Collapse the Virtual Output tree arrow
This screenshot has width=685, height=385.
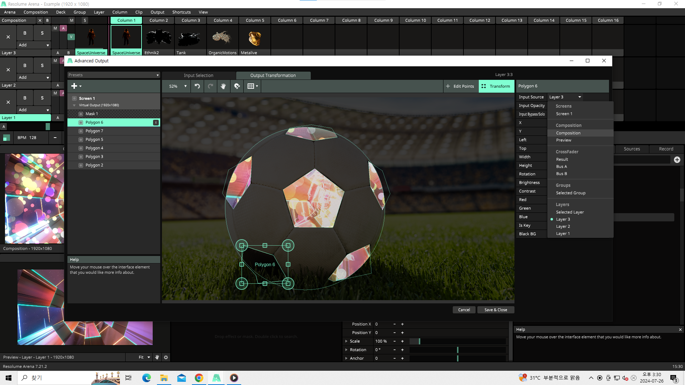[x=74, y=106]
